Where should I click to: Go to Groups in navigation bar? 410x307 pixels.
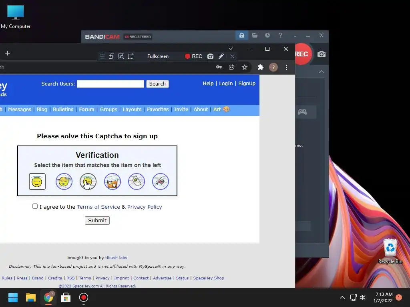[x=109, y=110]
